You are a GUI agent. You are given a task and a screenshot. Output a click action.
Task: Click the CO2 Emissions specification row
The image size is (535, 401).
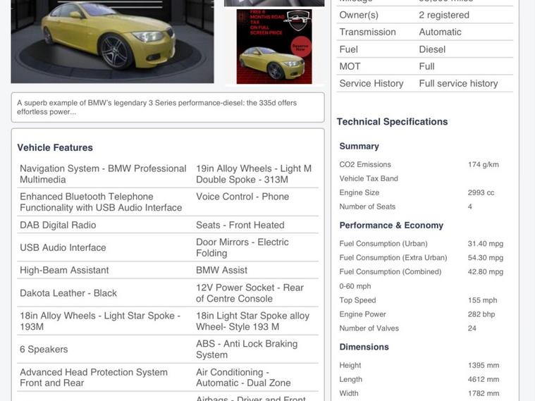423,164
